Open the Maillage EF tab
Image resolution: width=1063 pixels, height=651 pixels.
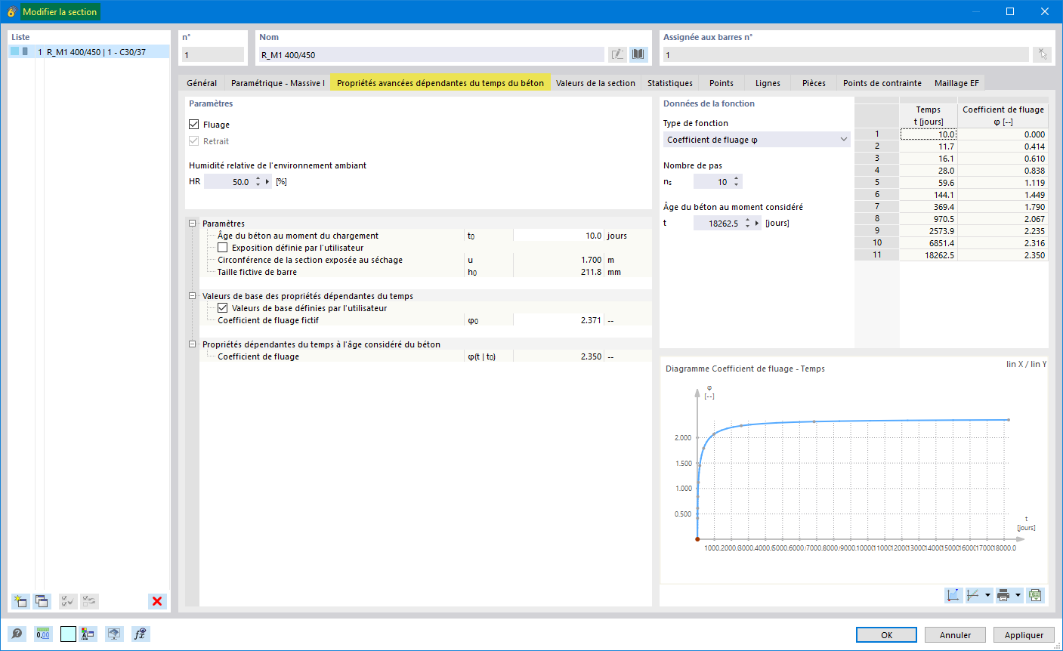(x=956, y=83)
